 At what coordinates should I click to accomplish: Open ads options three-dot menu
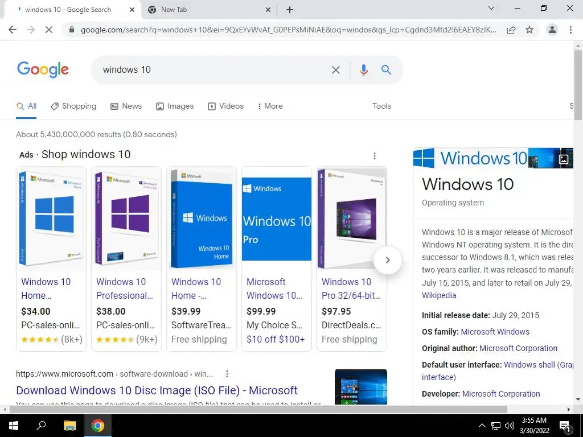[x=375, y=156]
